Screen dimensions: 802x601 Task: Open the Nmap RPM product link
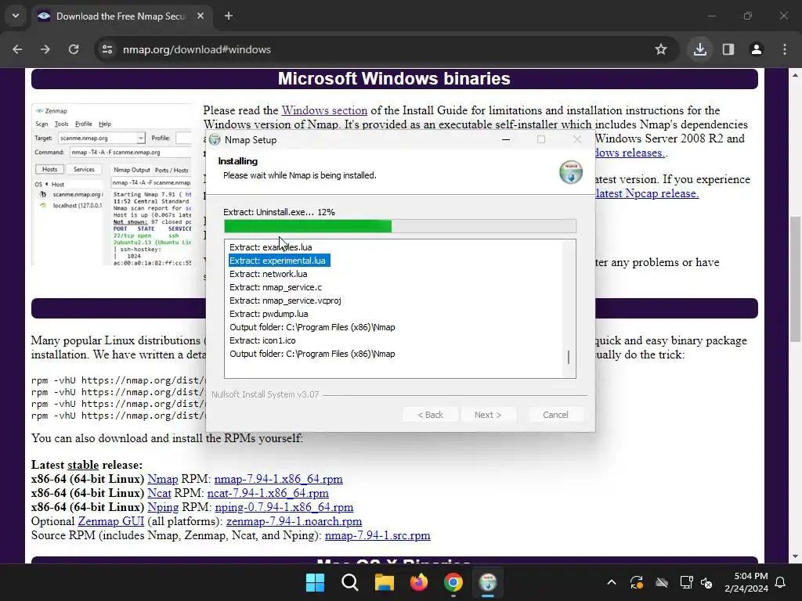point(163,480)
